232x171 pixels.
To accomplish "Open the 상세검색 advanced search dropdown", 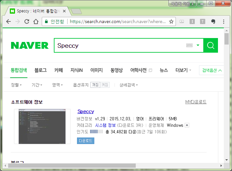I will [129, 85].
